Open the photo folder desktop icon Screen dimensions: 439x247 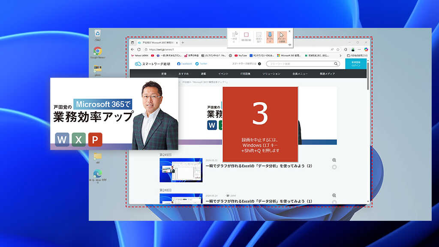(x=97, y=71)
